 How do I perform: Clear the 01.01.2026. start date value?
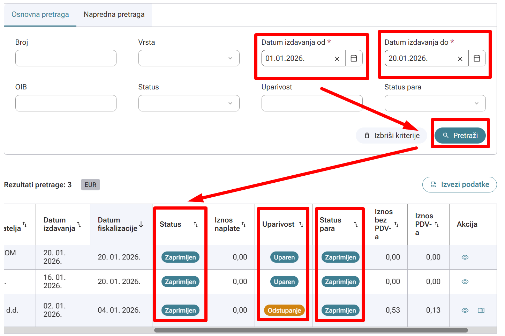(x=337, y=59)
